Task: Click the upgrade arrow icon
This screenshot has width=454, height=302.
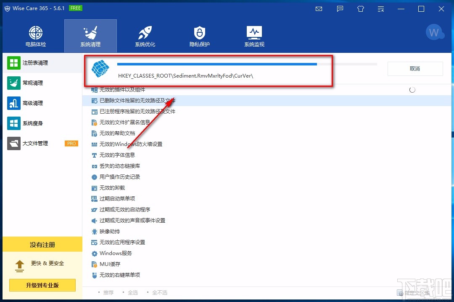Action: [x=19, y=266]
